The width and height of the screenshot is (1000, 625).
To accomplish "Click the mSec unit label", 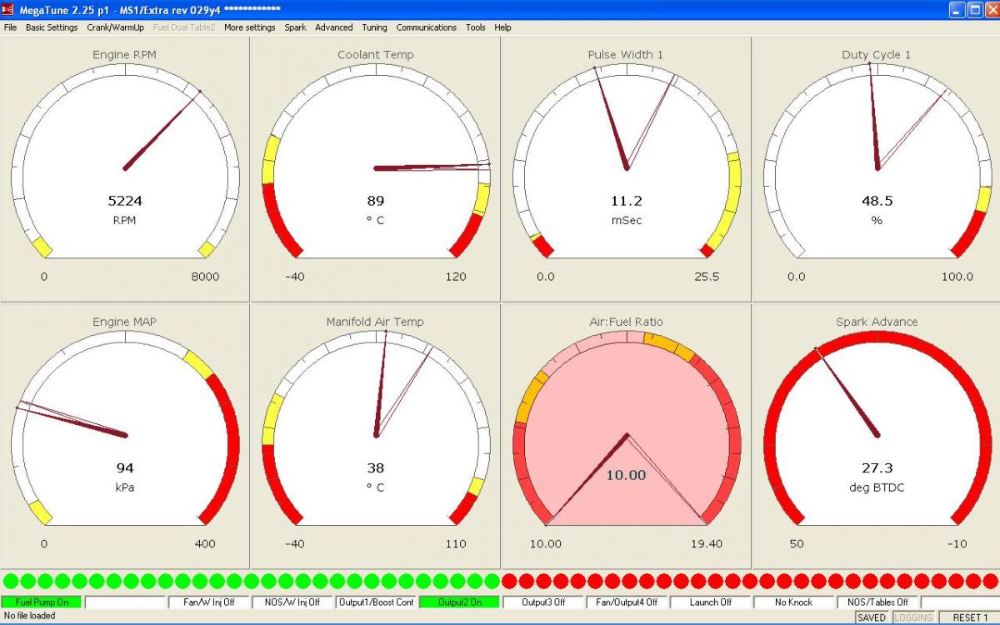I will tap(626, 221).
